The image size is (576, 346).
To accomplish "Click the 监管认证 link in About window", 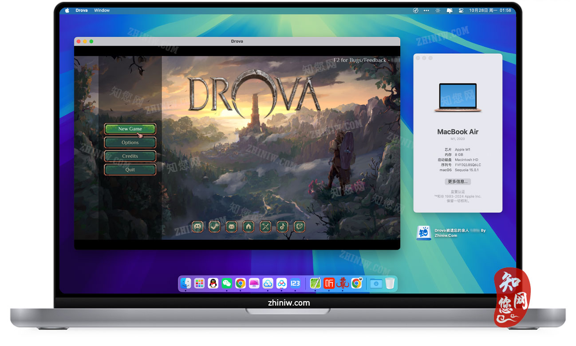I will click(458, 192).
